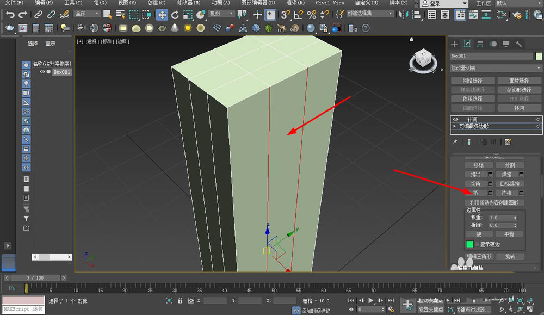Open the 修改器列表 dropdown
The height and width of the screenshot is (315, 544).
pyautogui.click(x=496, y=68)
